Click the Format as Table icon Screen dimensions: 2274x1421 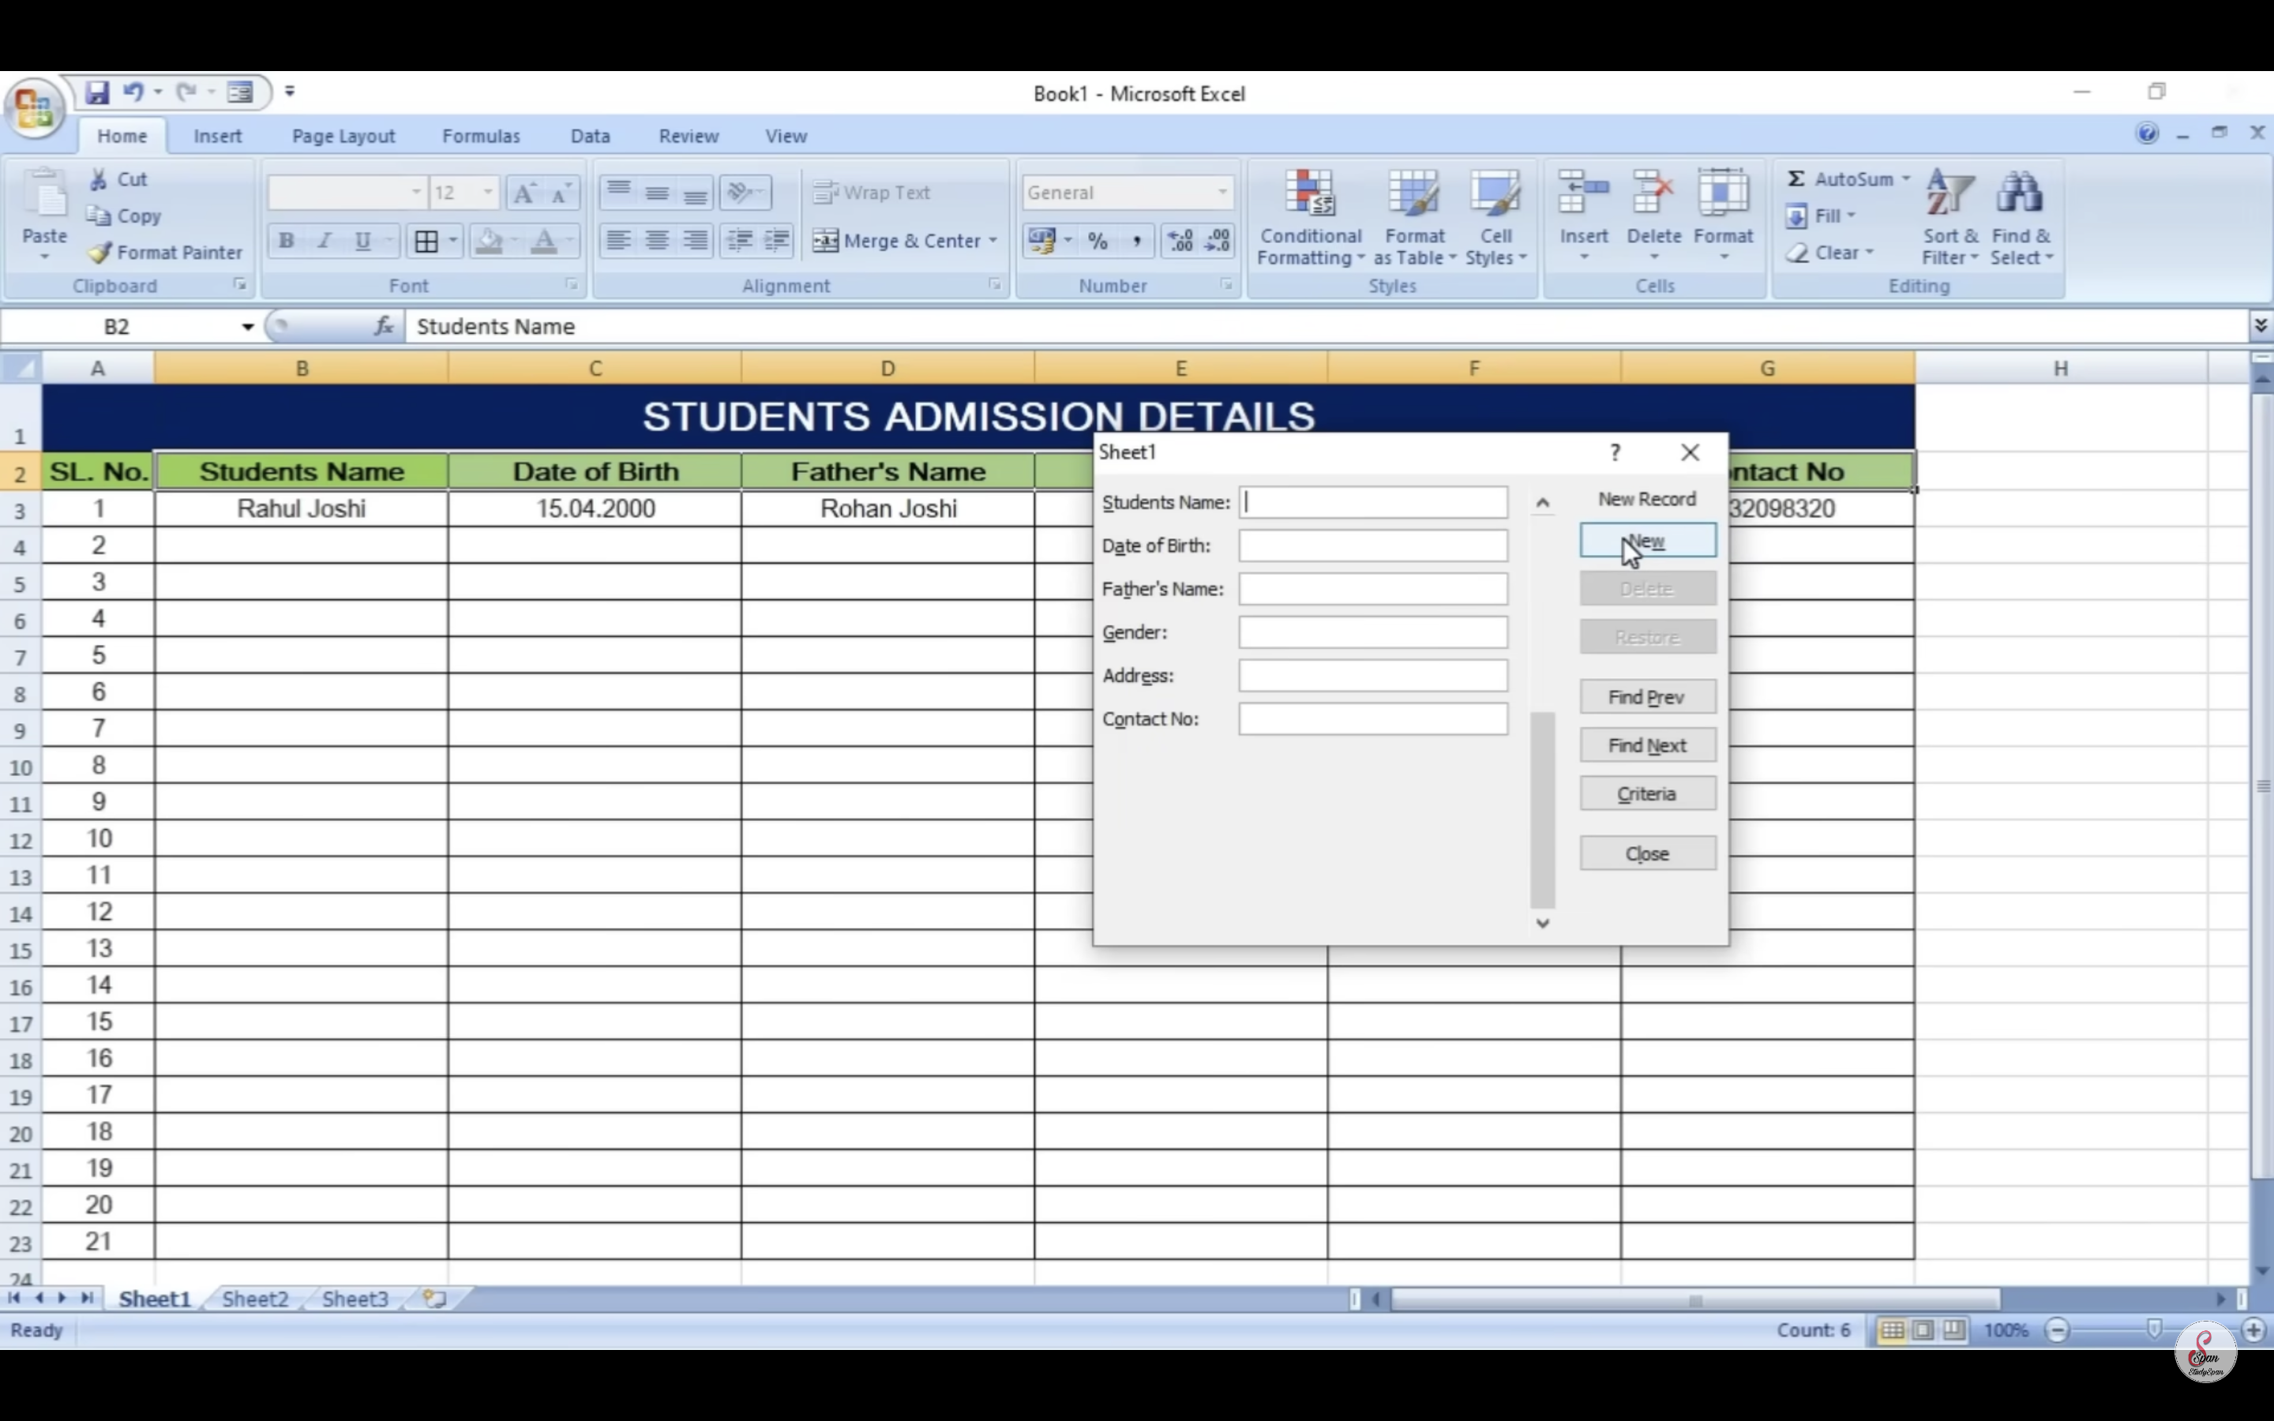coord(1413,193)
